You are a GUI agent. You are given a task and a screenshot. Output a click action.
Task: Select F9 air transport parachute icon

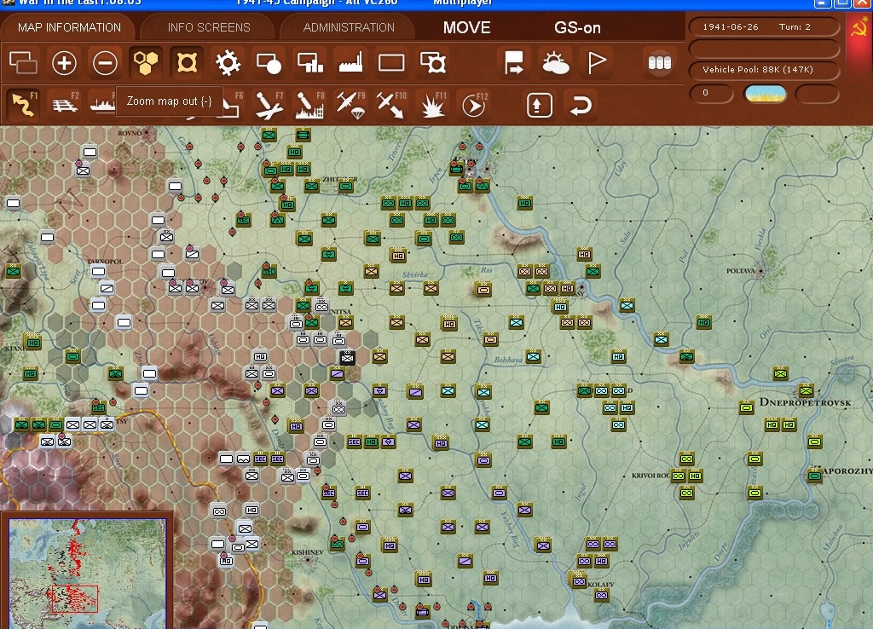[x=350, y=104]
